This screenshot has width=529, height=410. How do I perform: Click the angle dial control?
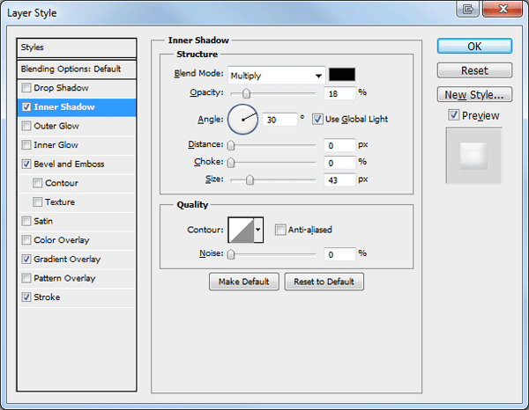pos(243,120)
